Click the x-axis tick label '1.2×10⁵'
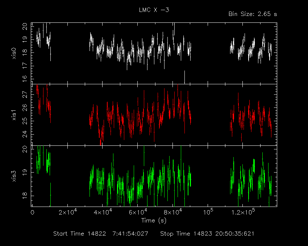The height and width of the screenshot is (246, 308). (243, 212)
